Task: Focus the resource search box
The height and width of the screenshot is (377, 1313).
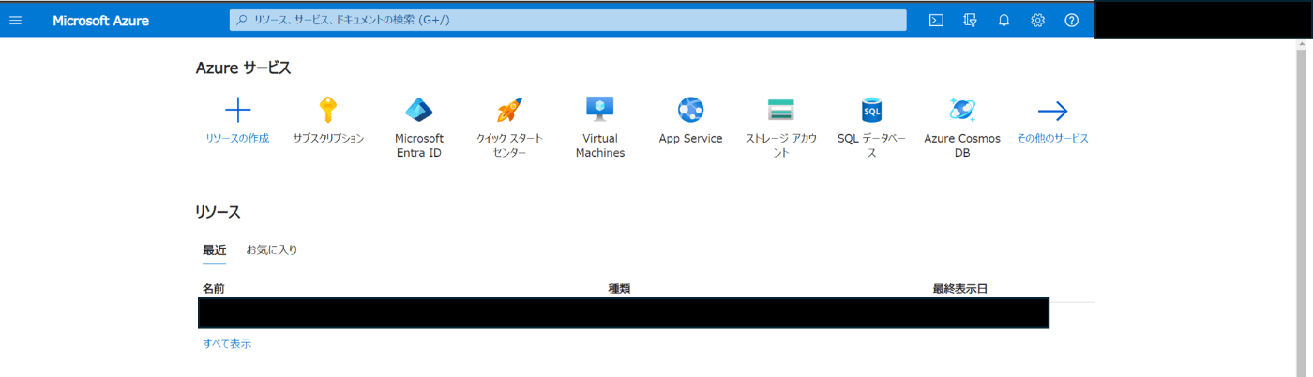Action: click(568, 20)
